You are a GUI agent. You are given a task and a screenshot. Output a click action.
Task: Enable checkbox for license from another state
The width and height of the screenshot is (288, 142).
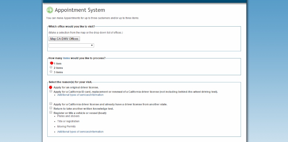[x=51, y=104]
